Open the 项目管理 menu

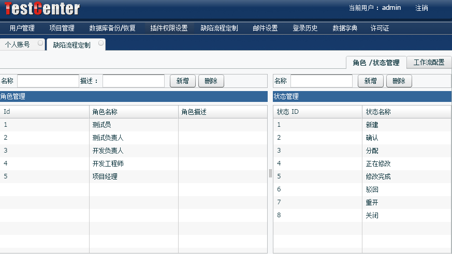[x=62, y=28]
